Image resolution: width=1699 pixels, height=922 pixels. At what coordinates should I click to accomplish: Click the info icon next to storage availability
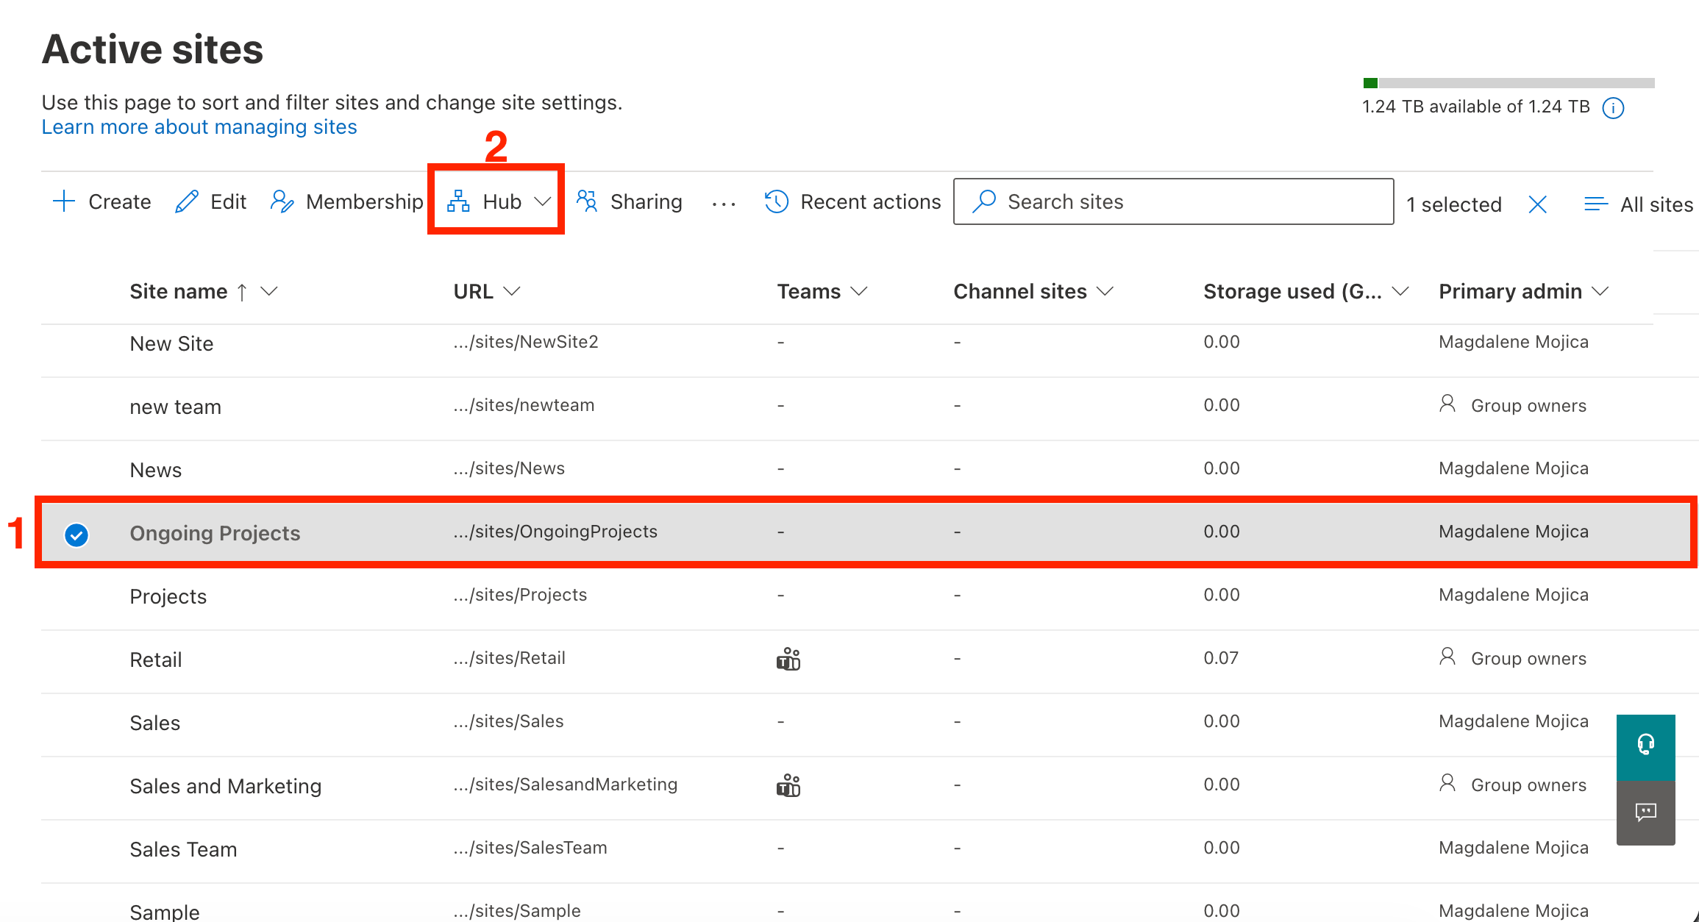pos(1614,107)
